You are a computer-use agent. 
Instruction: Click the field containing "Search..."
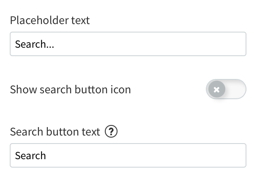coord(128,44)
